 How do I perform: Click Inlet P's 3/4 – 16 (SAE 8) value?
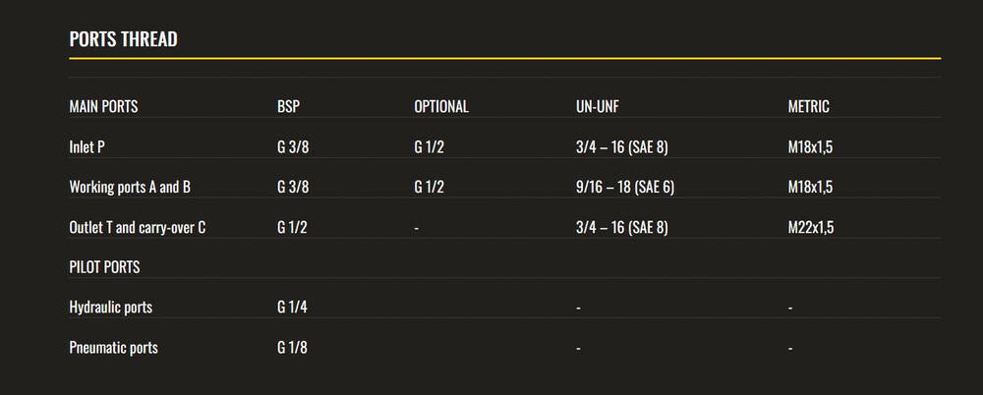622,146
